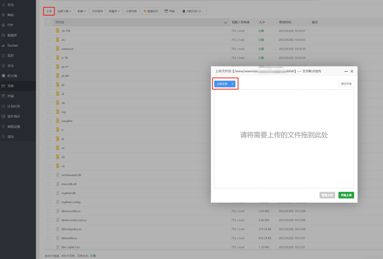Expand the arrow beside 上传文件 button
This screenshot has width=383, height=259.
(x=232, y=84)
